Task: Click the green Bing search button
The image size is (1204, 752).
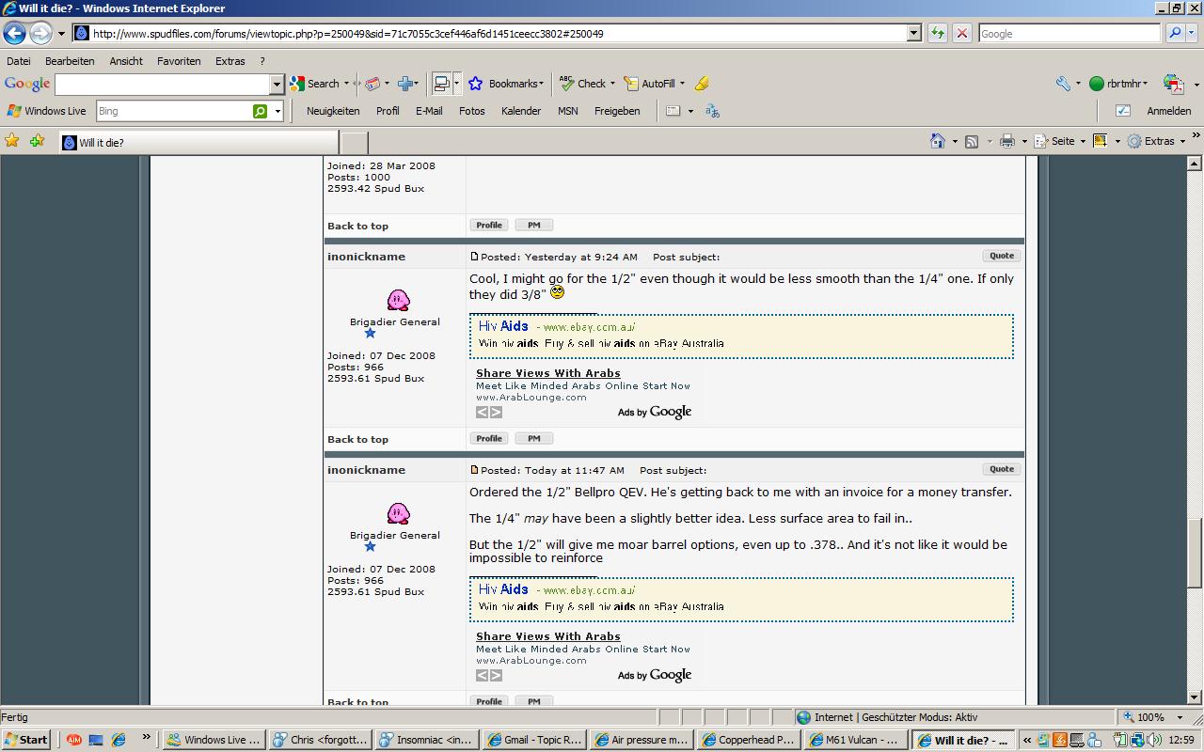Action: point(260,111)
